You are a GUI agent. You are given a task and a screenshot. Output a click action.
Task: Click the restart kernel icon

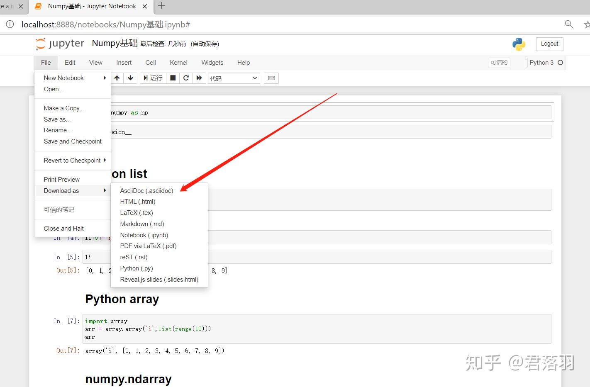[186, 78]
